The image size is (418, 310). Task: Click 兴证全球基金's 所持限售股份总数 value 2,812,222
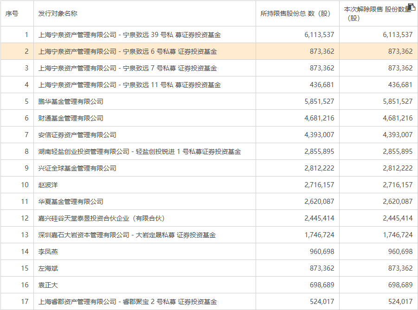pos(319,168)
